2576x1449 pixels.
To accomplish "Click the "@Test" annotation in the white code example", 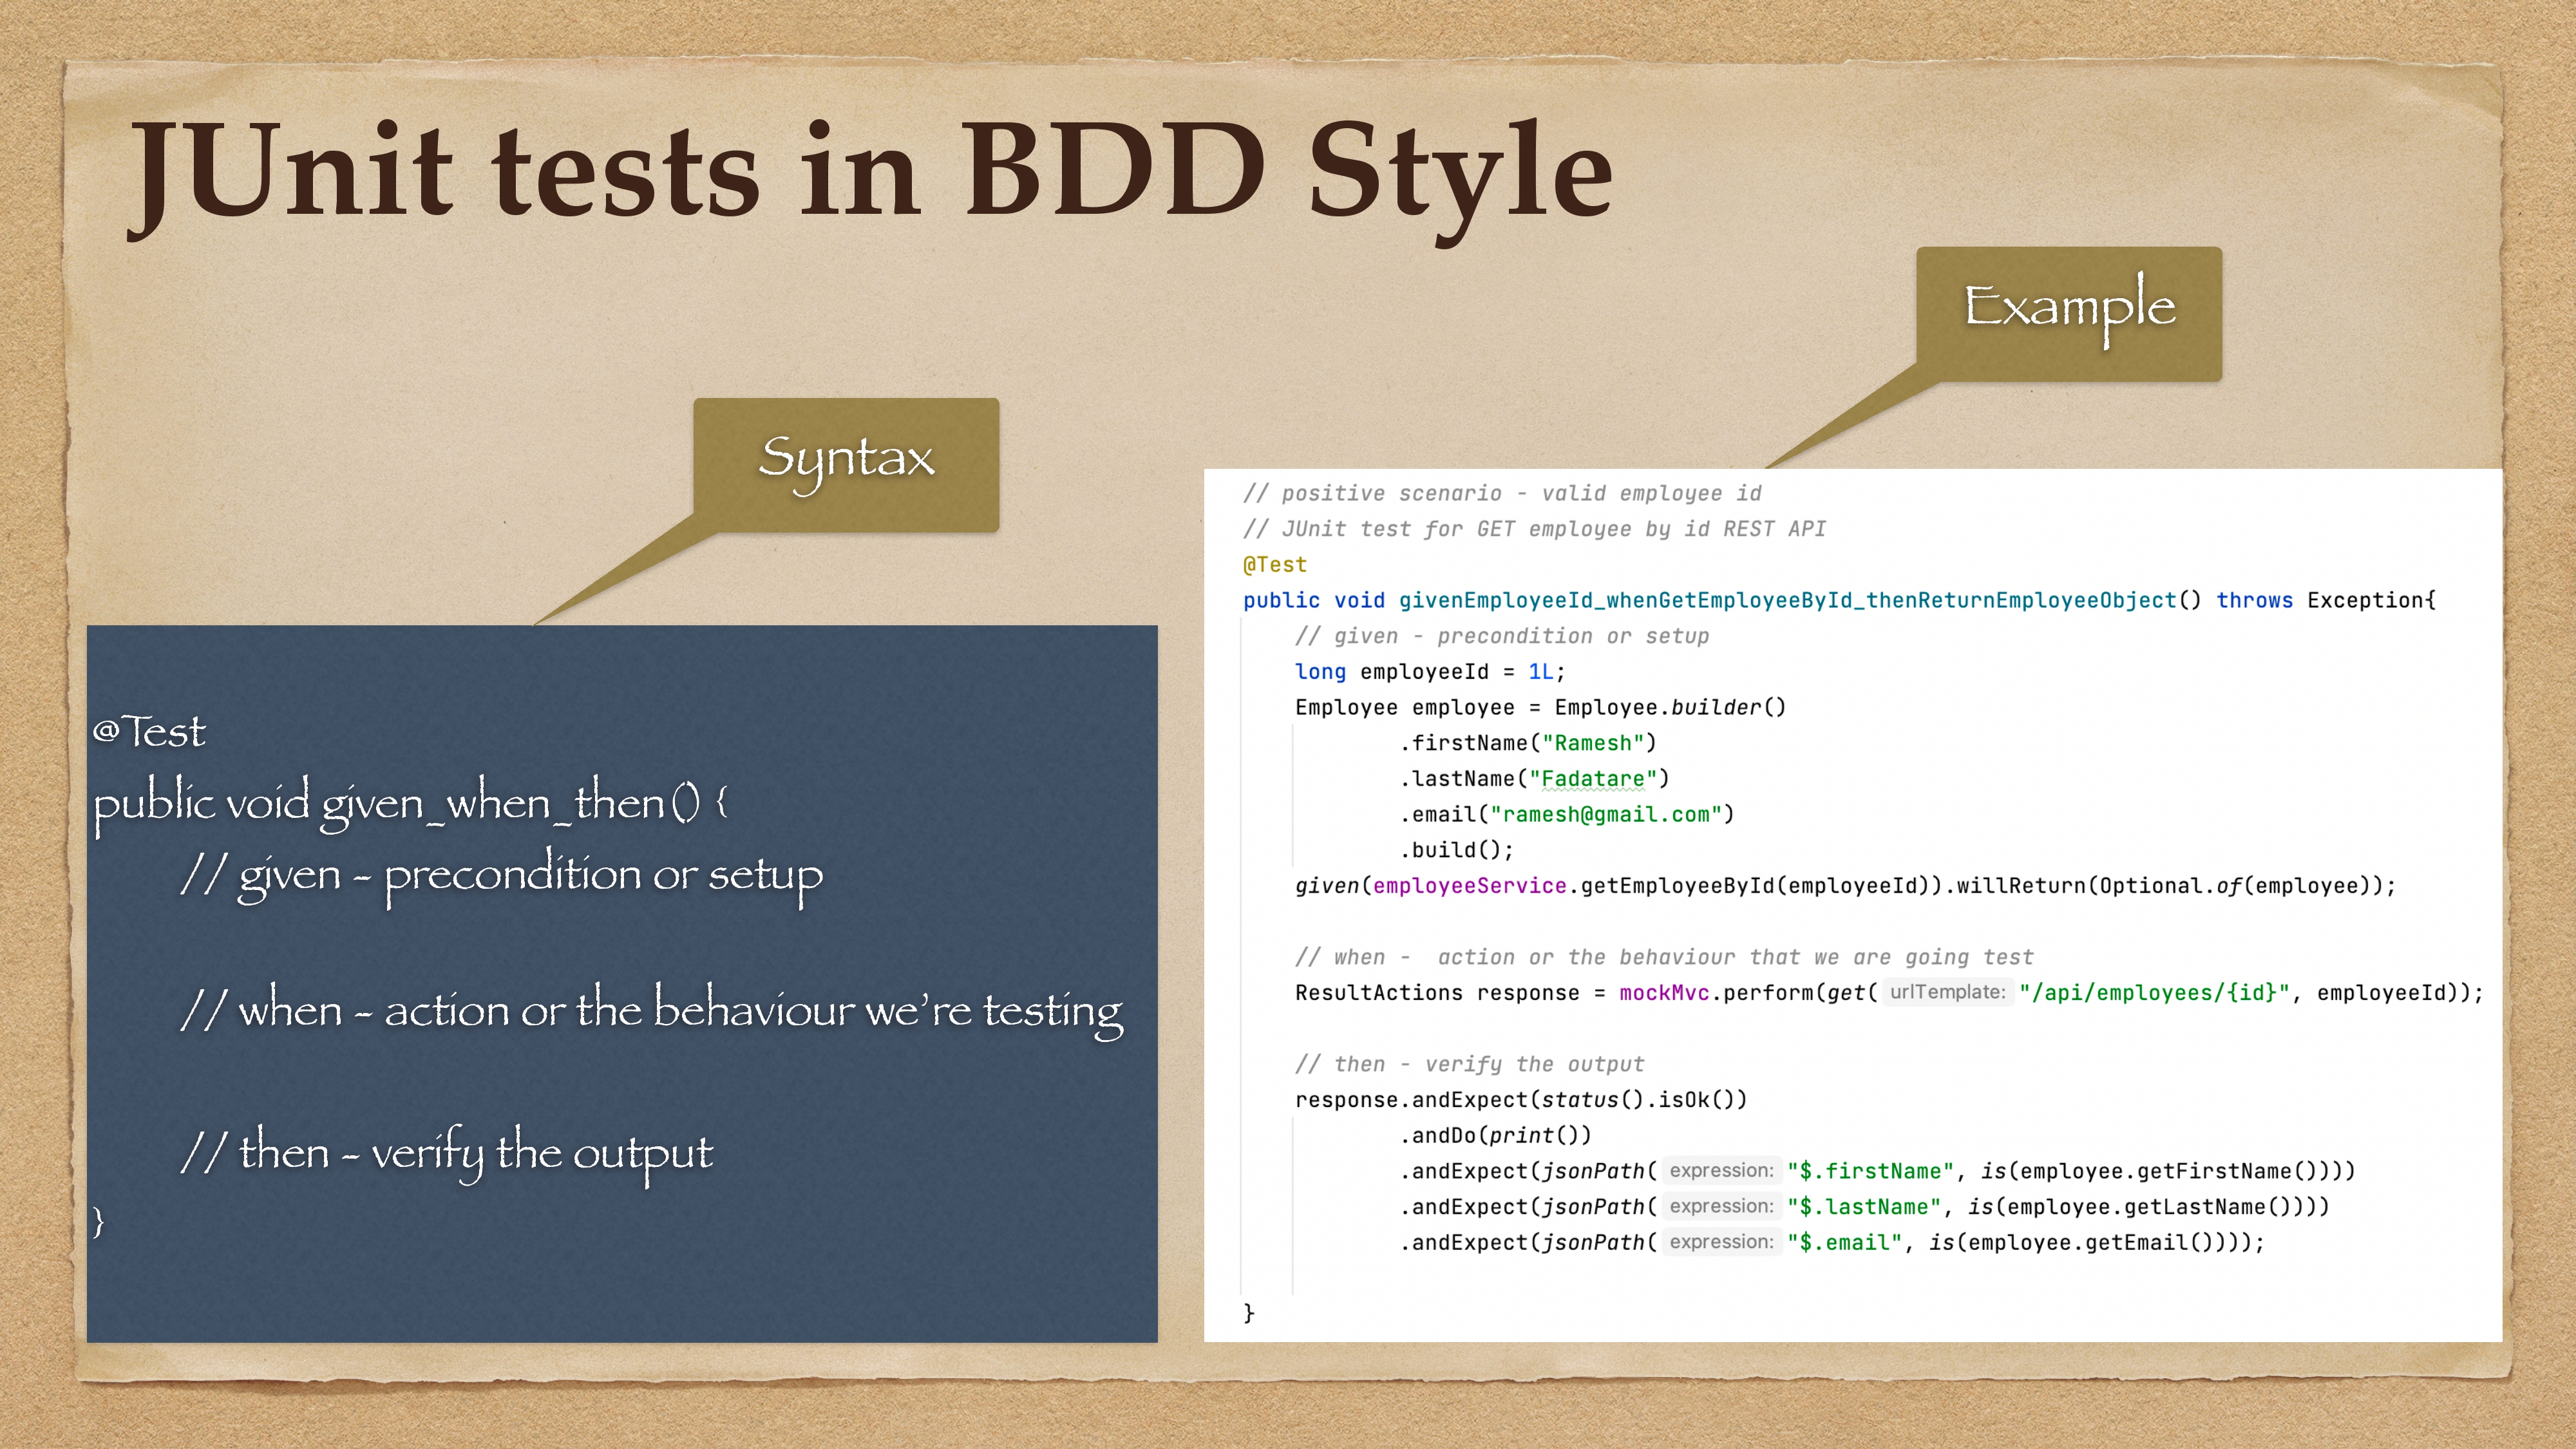I will tap(1275, 565).
